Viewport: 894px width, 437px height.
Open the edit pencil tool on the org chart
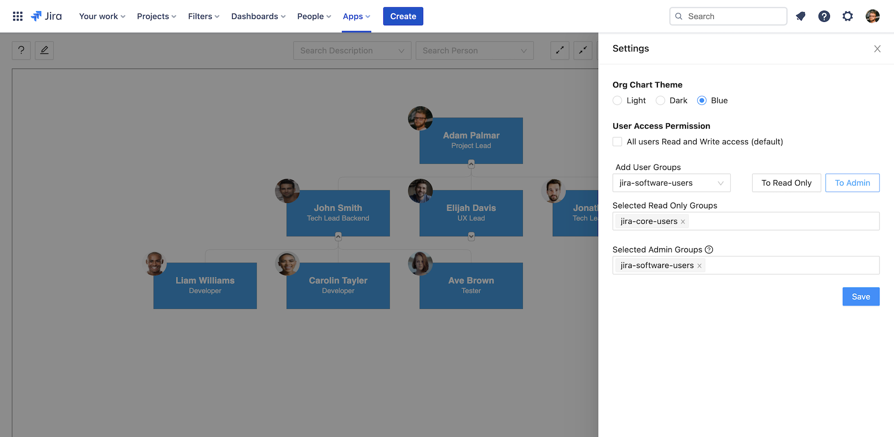[x=44, y=50]
